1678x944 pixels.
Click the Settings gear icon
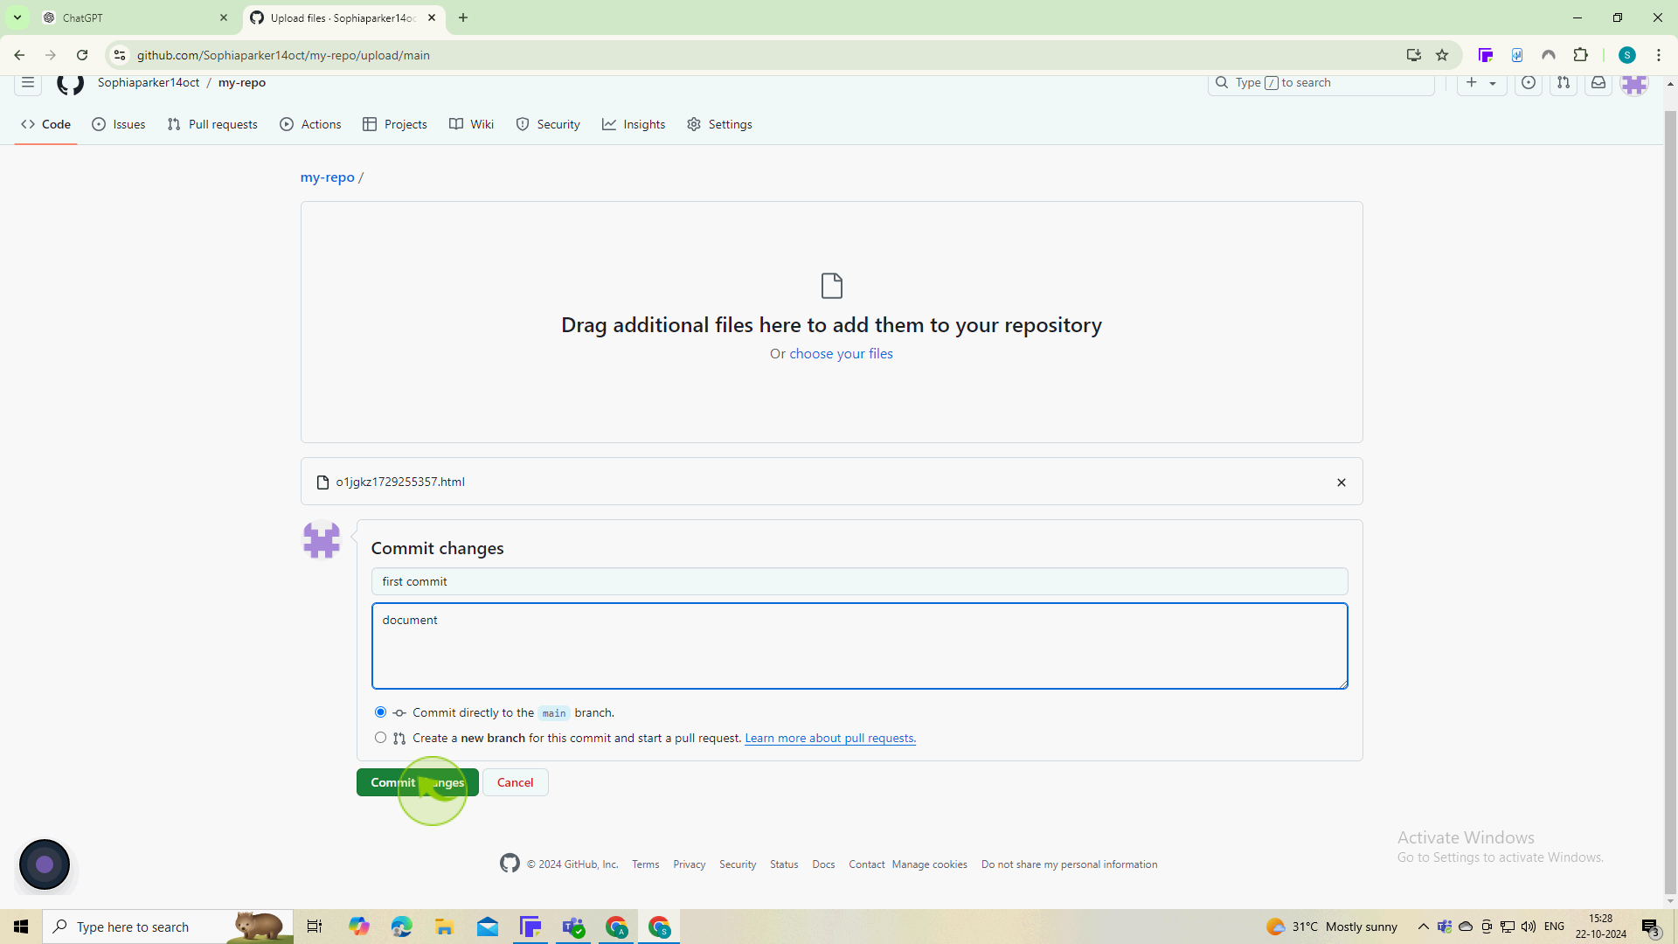(694, 123)
